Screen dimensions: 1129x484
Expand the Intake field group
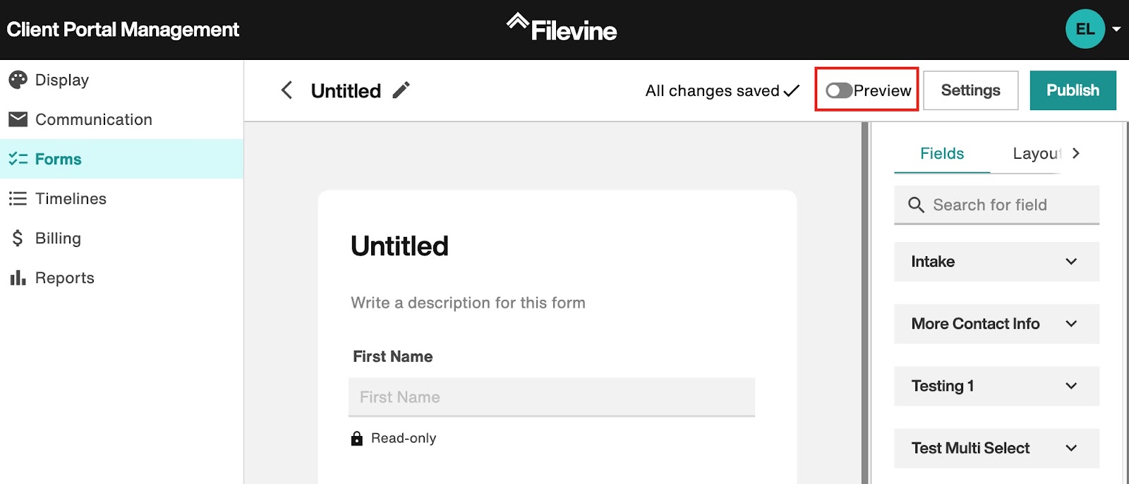tap(996, 262)
